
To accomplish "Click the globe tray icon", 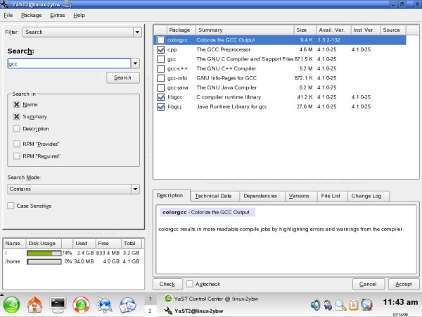I will coord(366,305).
